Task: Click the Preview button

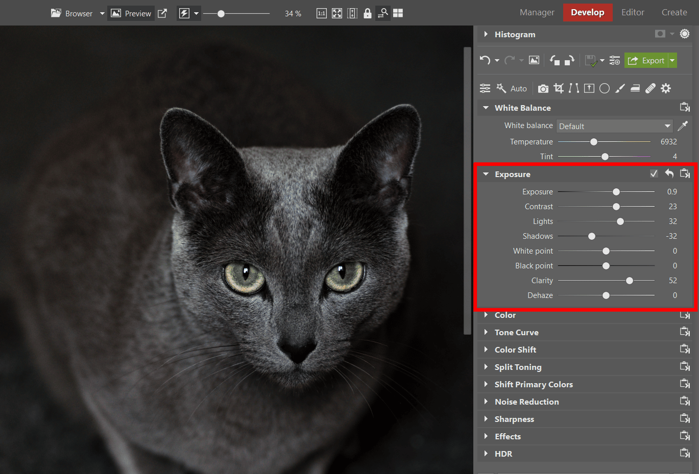Action: [x=131, y=13]
